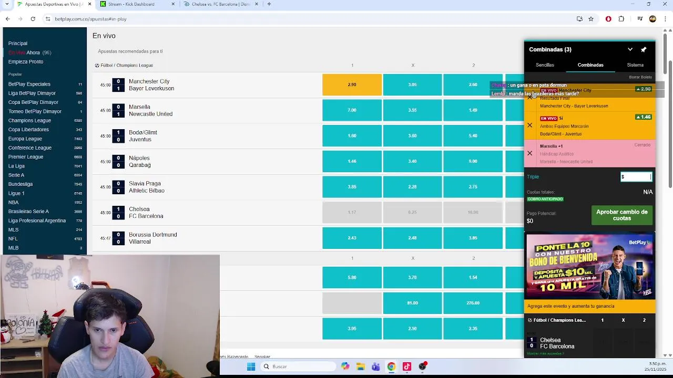Select Copa BetPlay Dimayor category

pyautogui.click(x=33, y=102)
